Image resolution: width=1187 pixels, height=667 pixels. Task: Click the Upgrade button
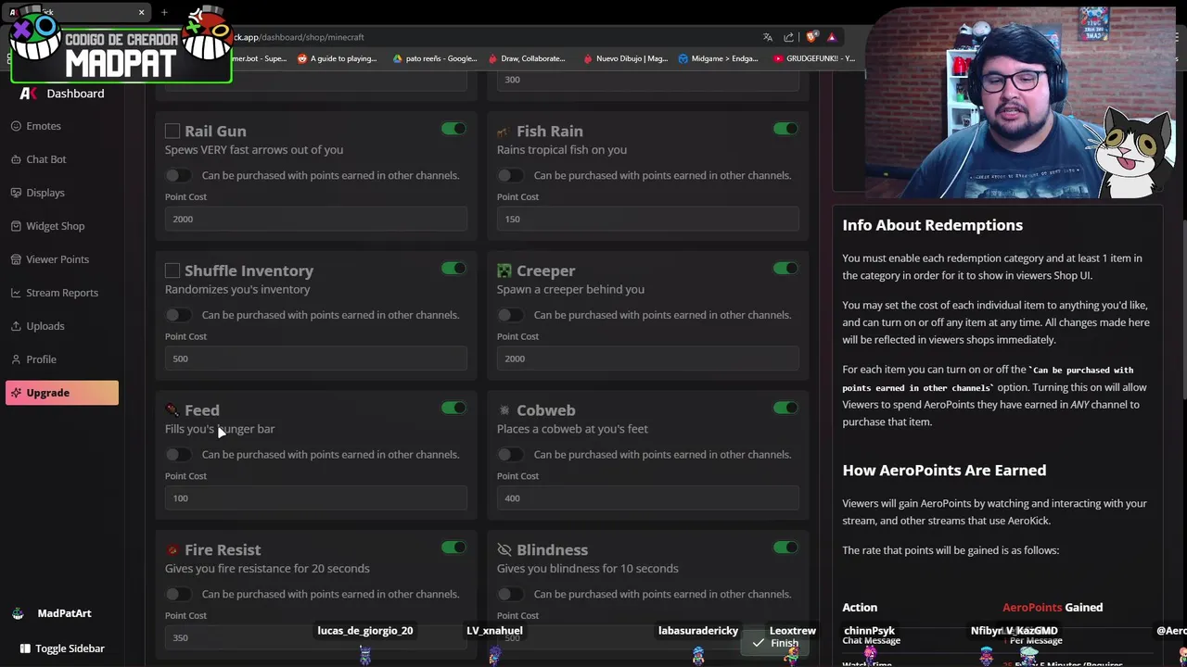point(62,393)
